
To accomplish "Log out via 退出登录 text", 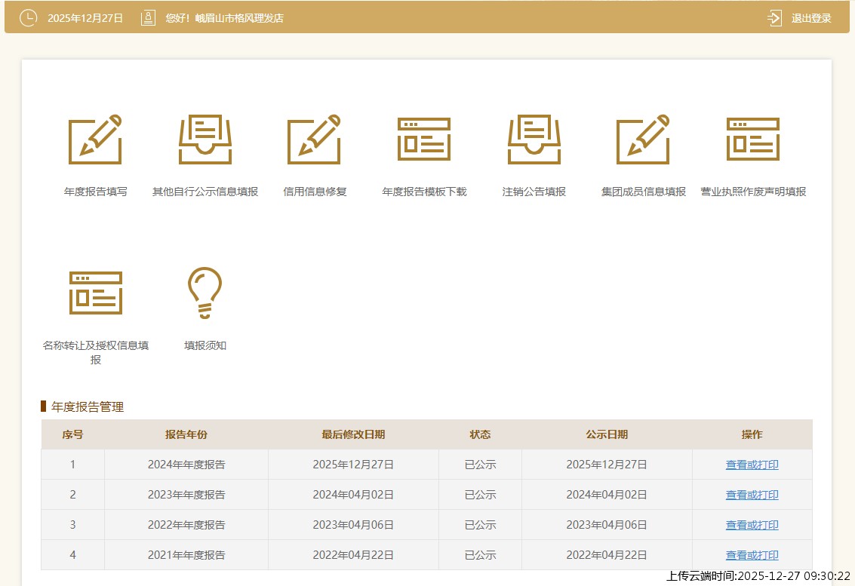I will [811, 18].
